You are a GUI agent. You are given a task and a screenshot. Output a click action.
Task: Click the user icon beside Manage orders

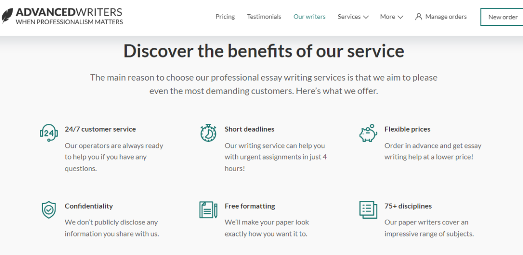[x=419, y=17]
